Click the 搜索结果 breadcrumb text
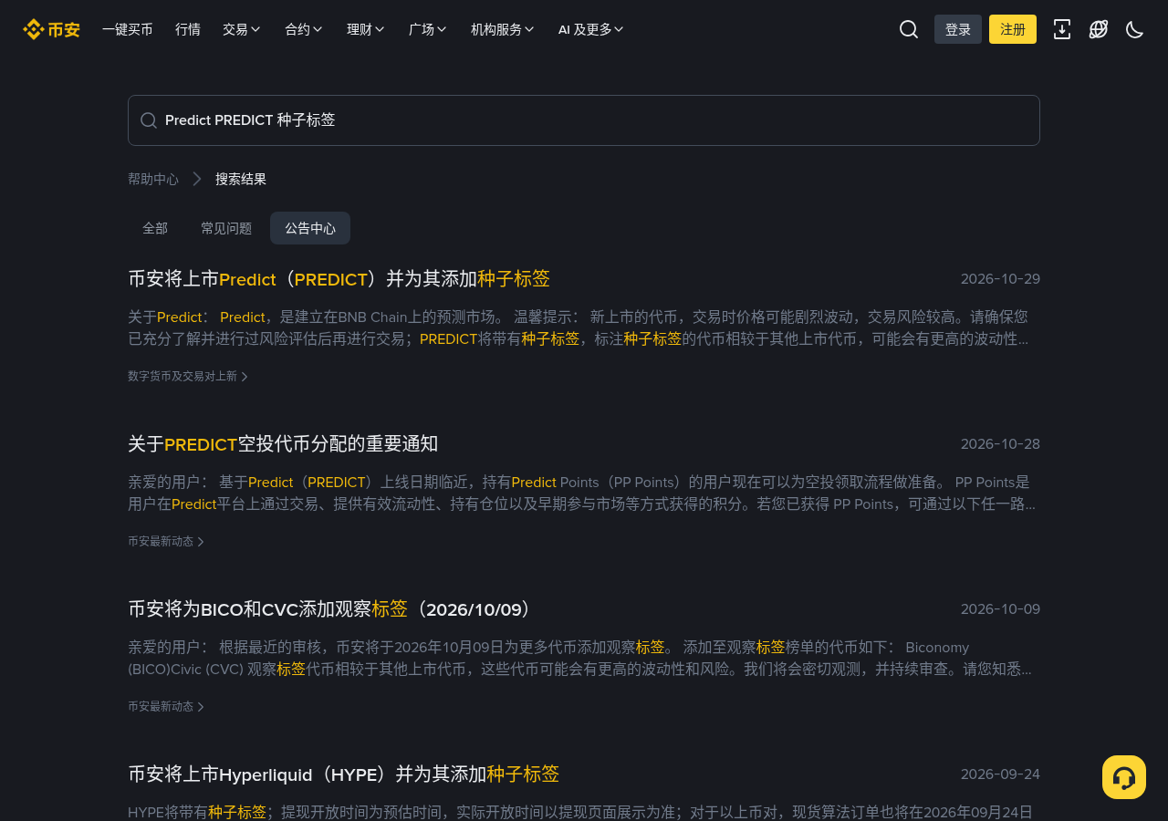The image size is (1168, 821). (241, 179)
